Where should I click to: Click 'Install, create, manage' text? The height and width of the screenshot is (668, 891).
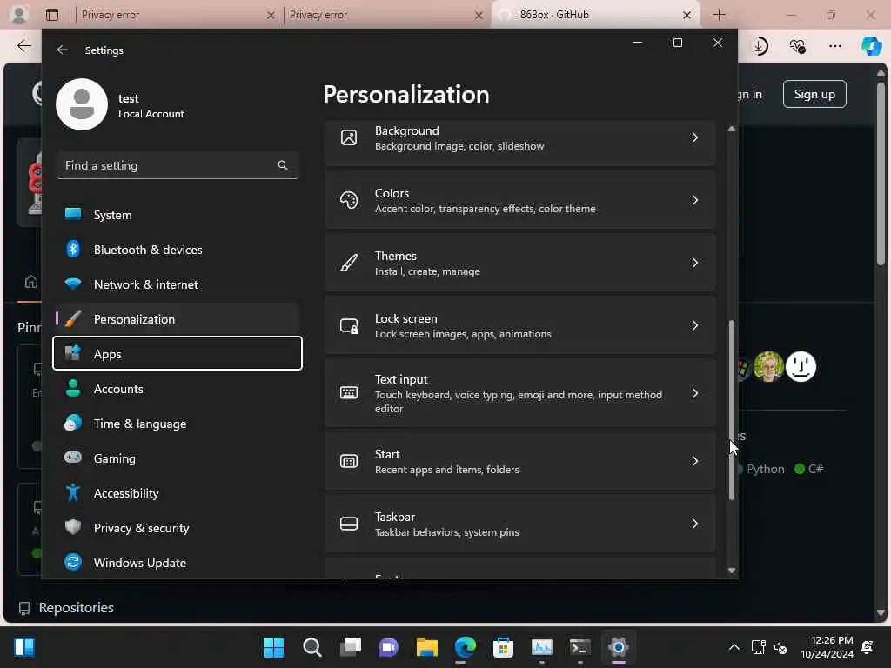pos(427,271)
